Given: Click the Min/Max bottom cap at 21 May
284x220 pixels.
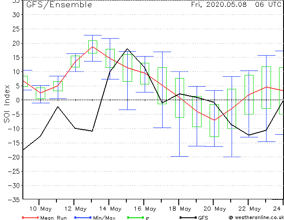Looking at the screenshot, I should coord(232,157).
